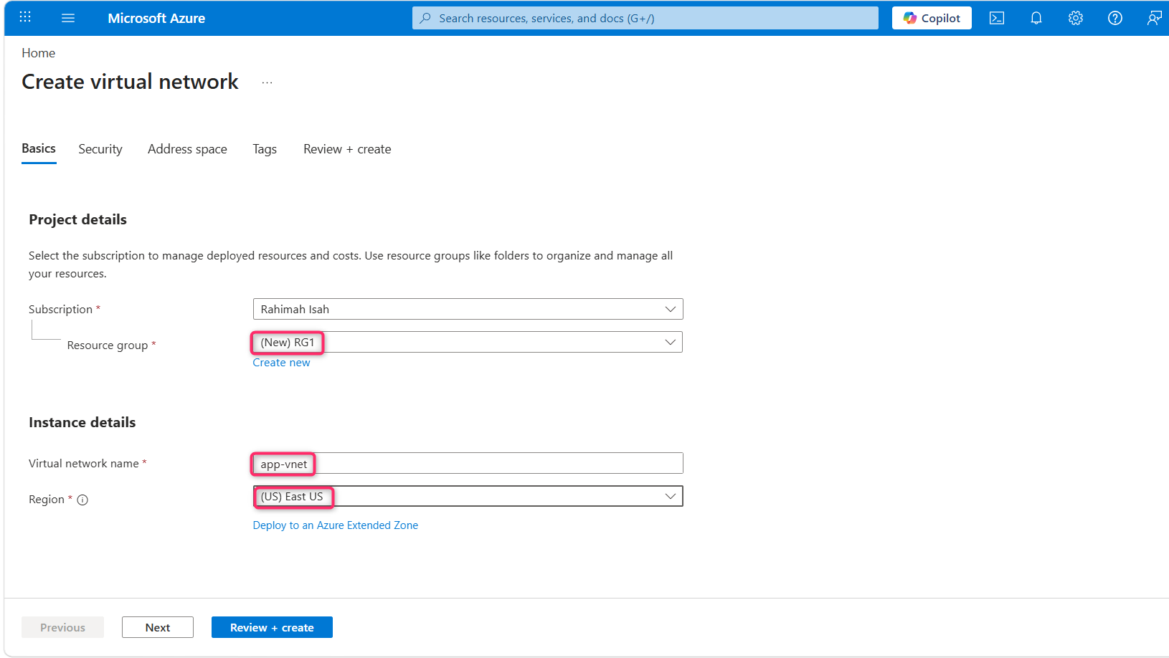1169x658 pixels.
Task: Switch to the Address space tab
Action: [x=187, y=149]
